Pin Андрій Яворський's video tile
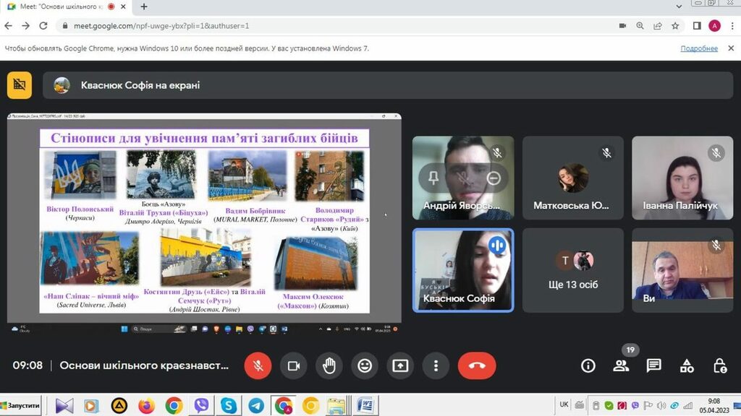The image size is (741, 416). click(433, 177)
